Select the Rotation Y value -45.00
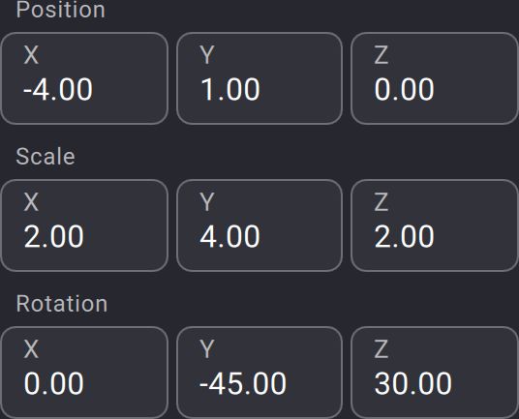 click(x=243, y=383)
